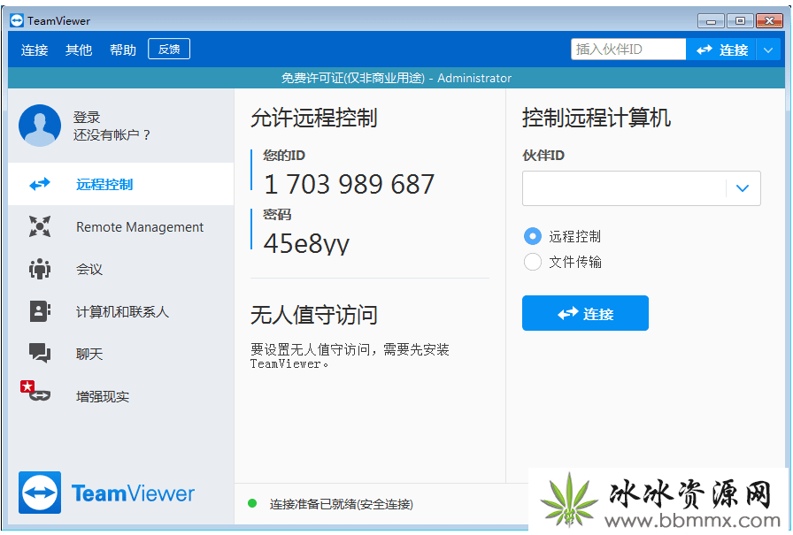Click the meeting people icon

(x=40, y=269)
